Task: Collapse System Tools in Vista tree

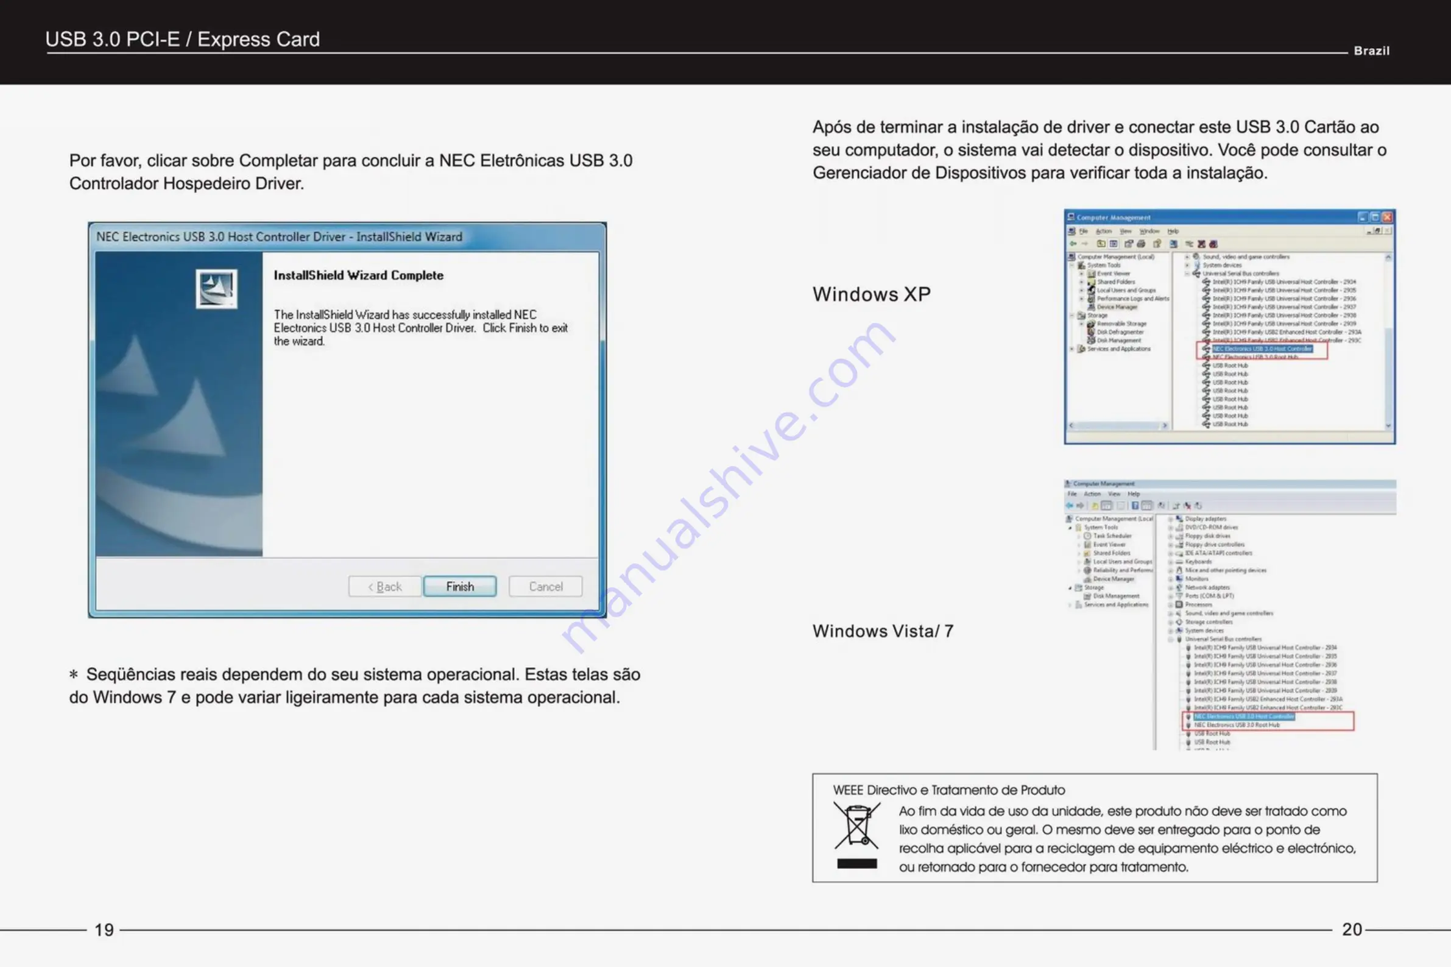Action: pyautogui.click(x=1070, y=528)
